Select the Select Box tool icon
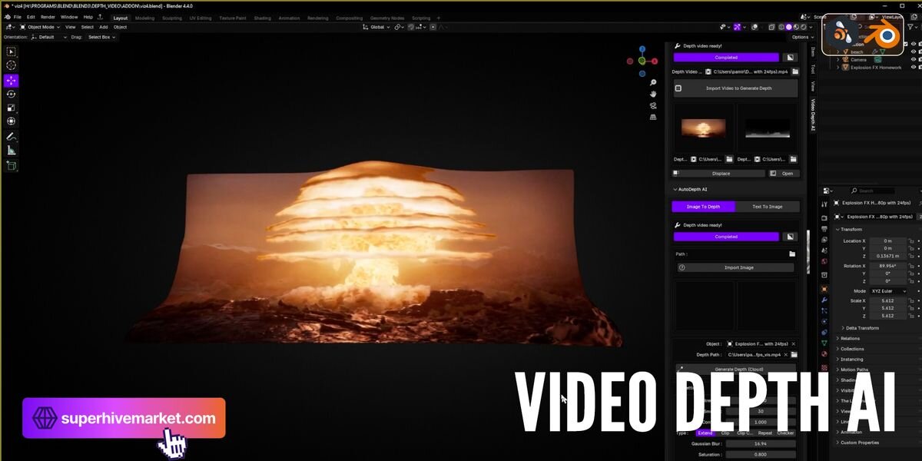The height and width of the screenshot is (461, 922). (12, 51)
